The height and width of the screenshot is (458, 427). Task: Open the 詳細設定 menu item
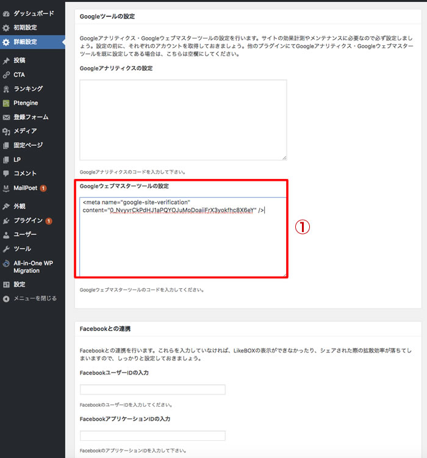[x=25, y=42]
